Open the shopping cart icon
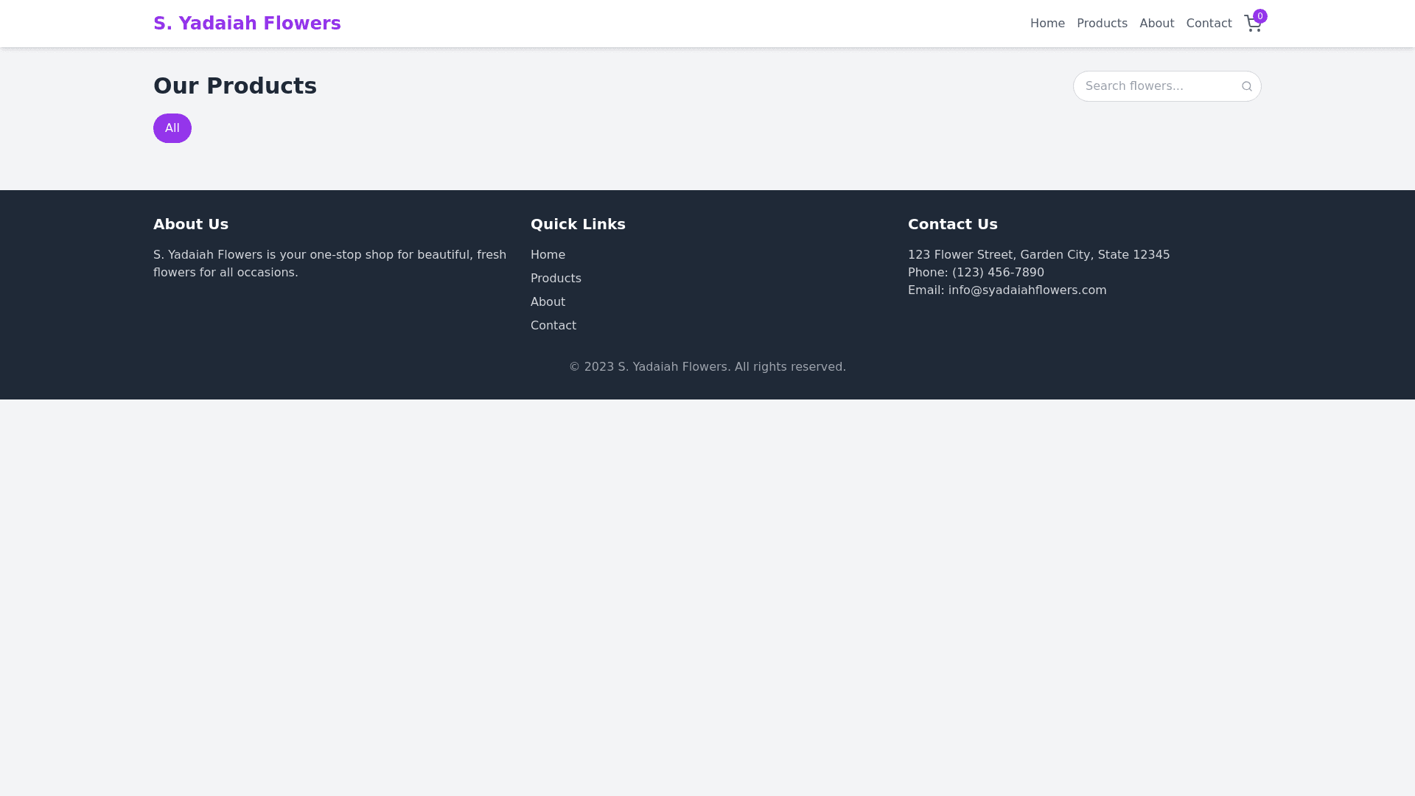This screenshot has width=1415, height=796. coord(1251,24)
